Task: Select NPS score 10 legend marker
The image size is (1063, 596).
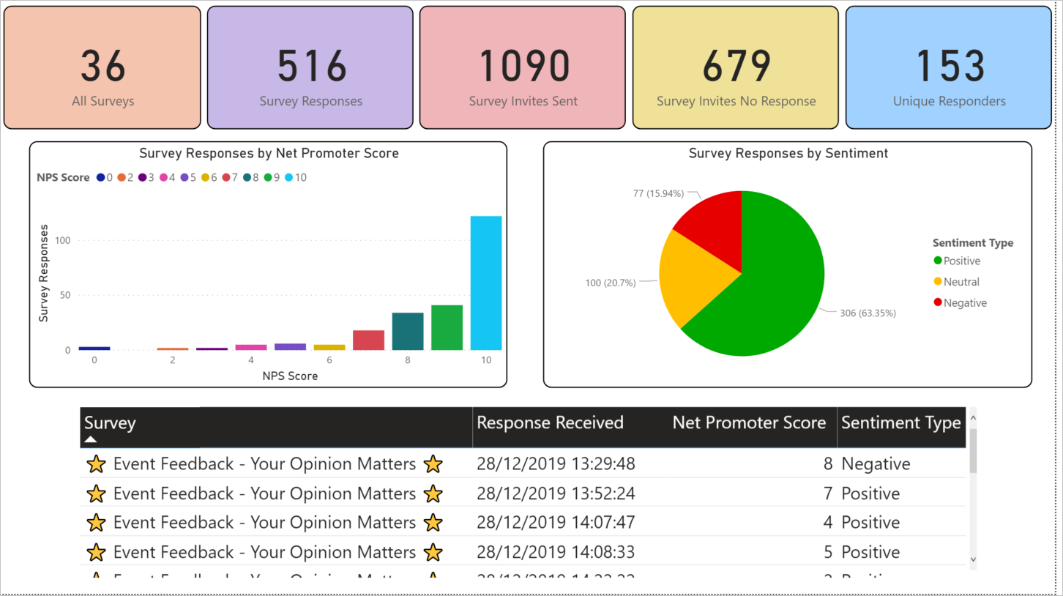Action: (289, 177)
